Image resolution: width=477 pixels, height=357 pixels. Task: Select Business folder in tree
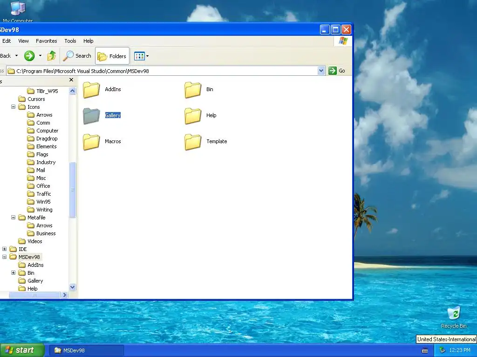click(x=41, y=233)
